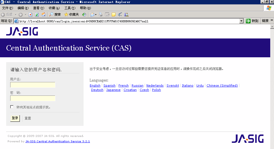The image size is (274, 149).
Task: Open the Search (搜索) pane
Action: tap(55, 15)
